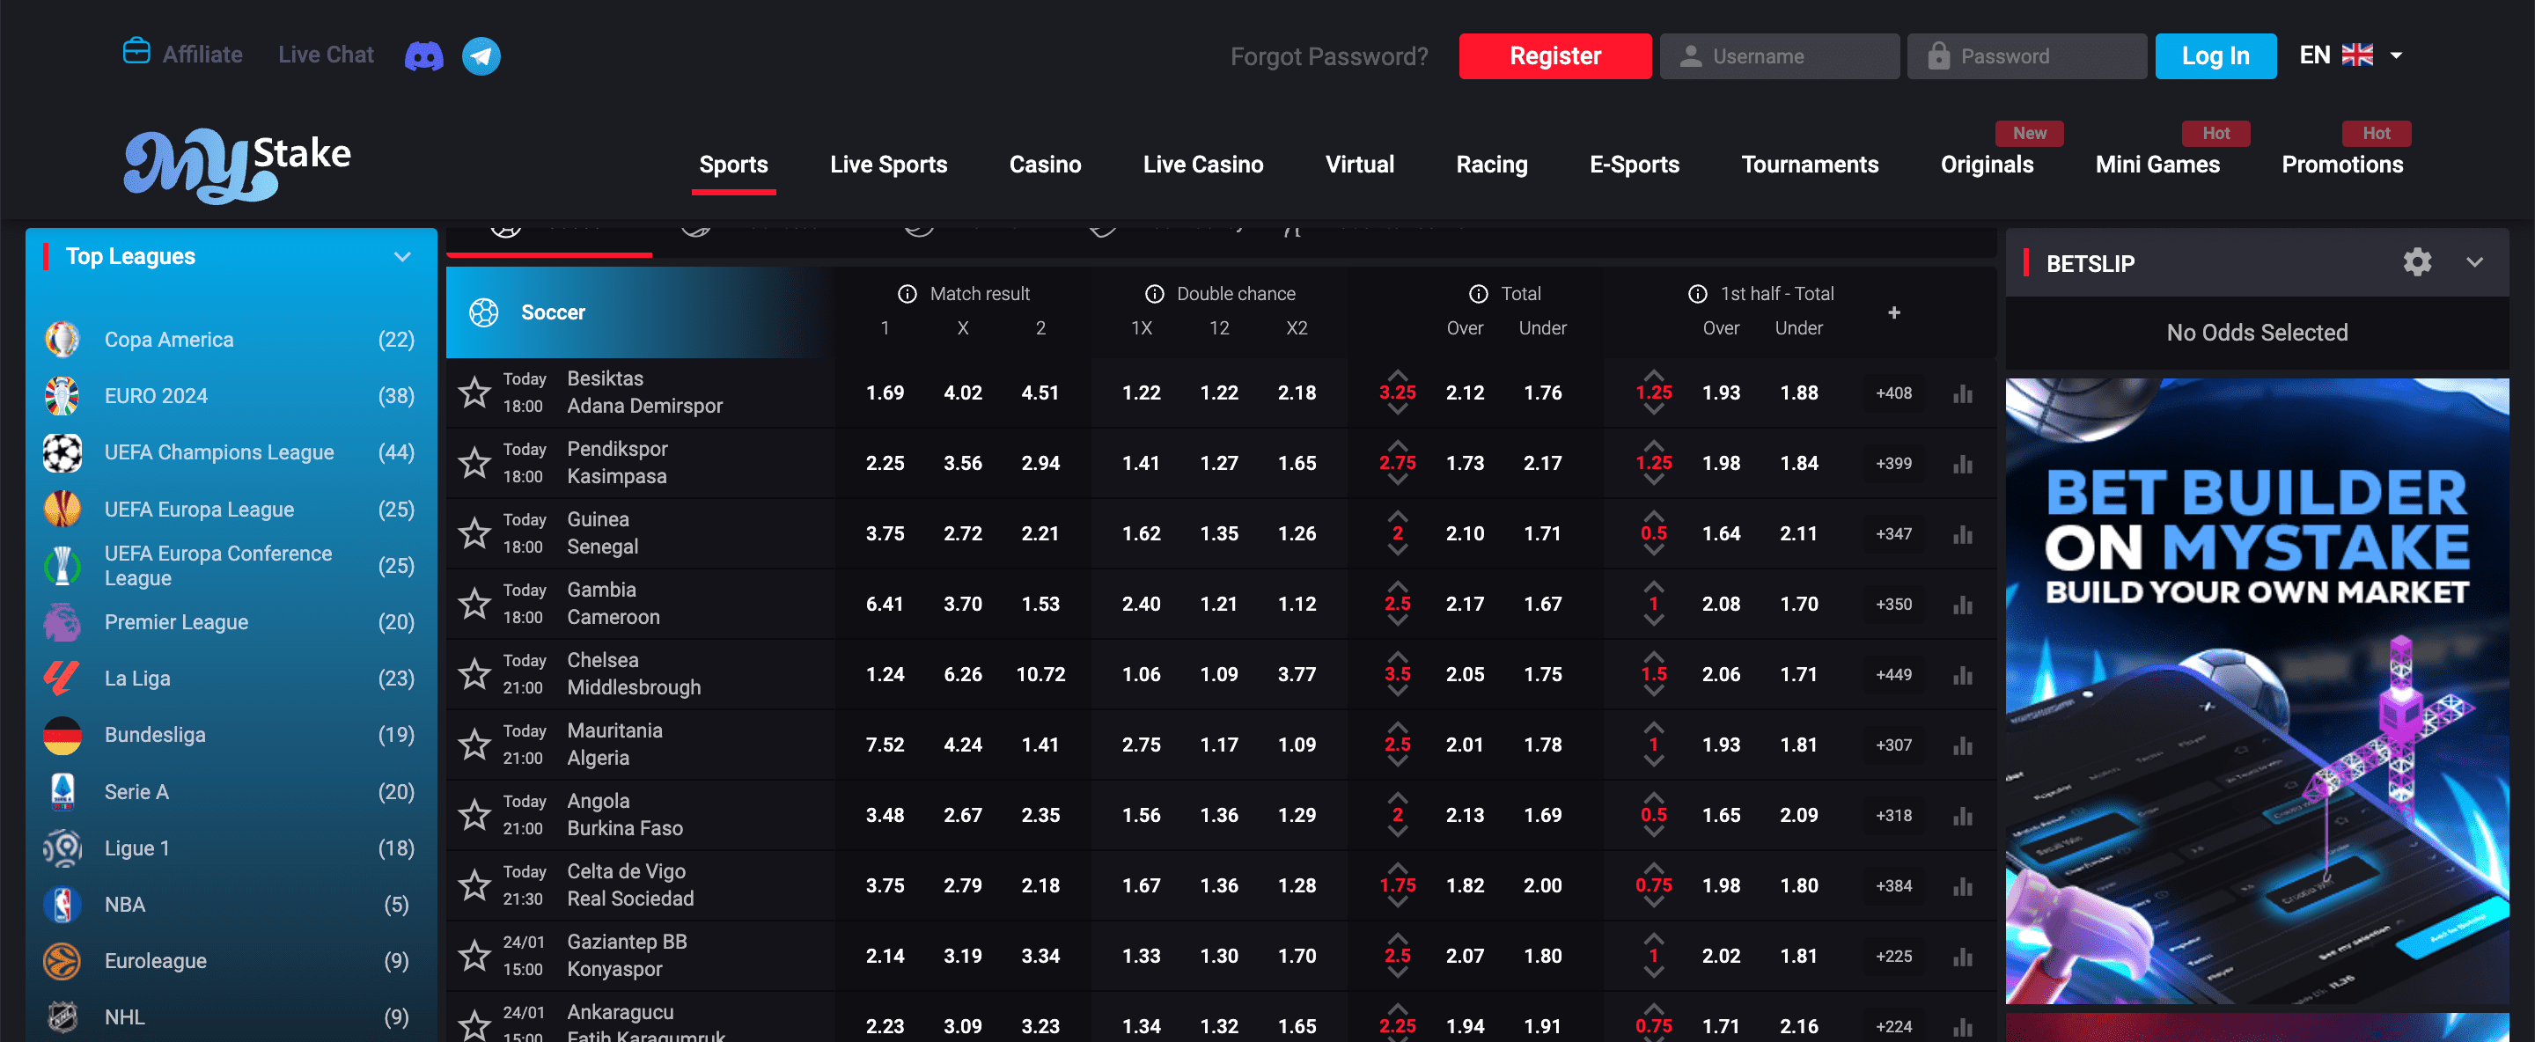Click Double chance info icon

coord(1154,293)
